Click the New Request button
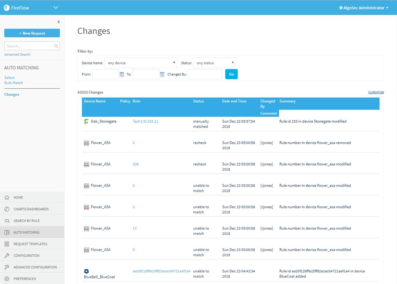The height and width of the screenshot is (284, 397). click(x=32, y=33)
